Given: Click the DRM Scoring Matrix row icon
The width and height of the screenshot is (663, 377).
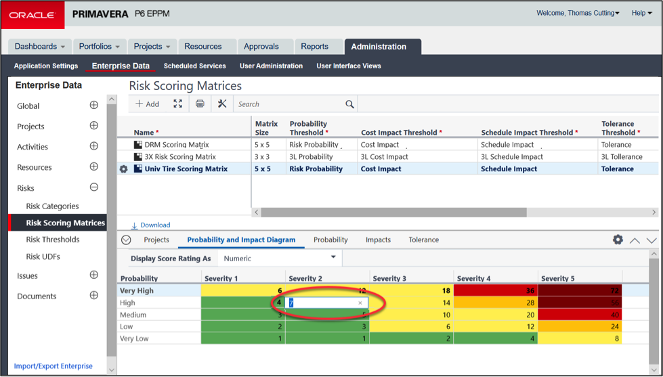Looking at the screenshot, I should (138, 145).
